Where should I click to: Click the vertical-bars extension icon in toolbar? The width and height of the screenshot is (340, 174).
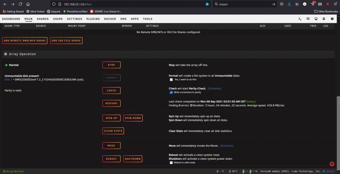[x=320, y=4]
